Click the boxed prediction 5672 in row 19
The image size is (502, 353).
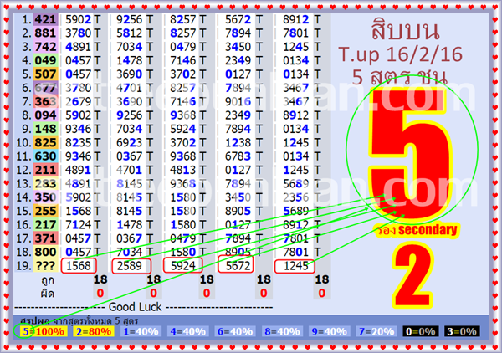coord(236,264)
